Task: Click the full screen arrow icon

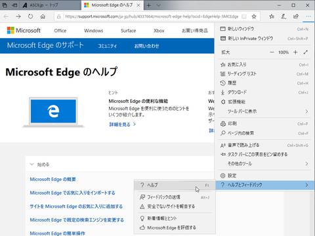Action: (306, 52)
